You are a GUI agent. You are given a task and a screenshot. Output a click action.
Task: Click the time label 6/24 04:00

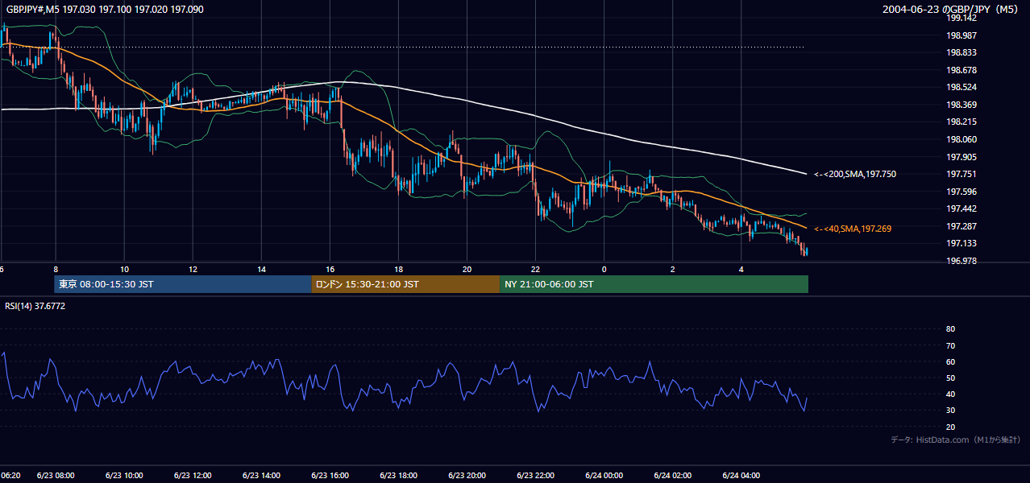point(741,476)
